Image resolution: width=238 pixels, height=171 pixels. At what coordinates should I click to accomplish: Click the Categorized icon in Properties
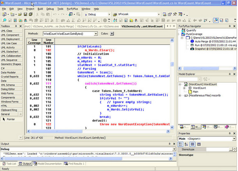click(181, 144)
